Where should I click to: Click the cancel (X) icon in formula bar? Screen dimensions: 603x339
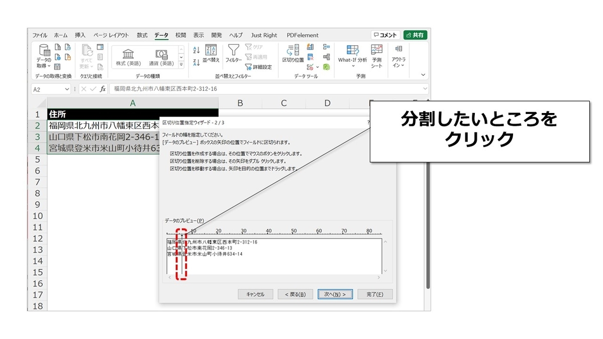point(84,89)
